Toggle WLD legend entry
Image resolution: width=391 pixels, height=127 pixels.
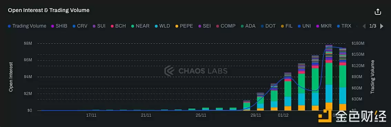(162, 26)
